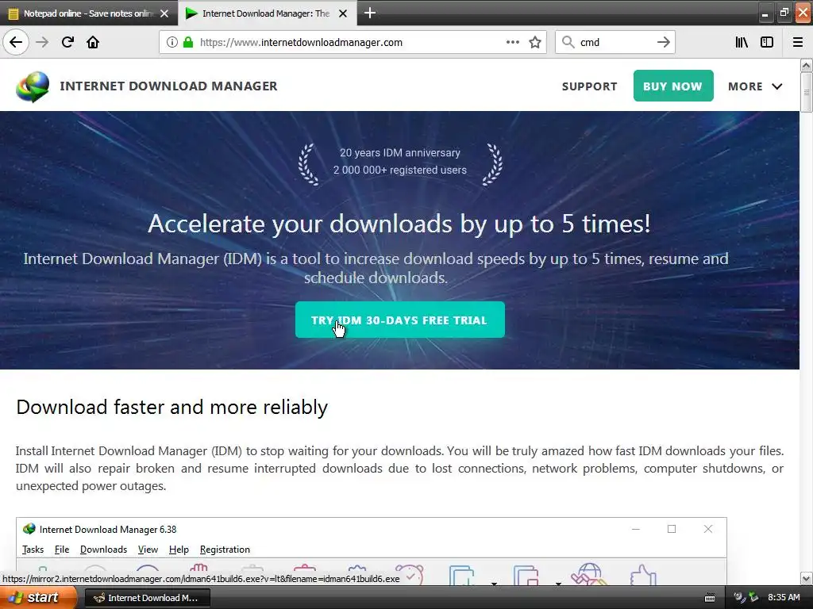Switch to Notepad online tab
Screen dimensions: 813x609
click(88, 13)
